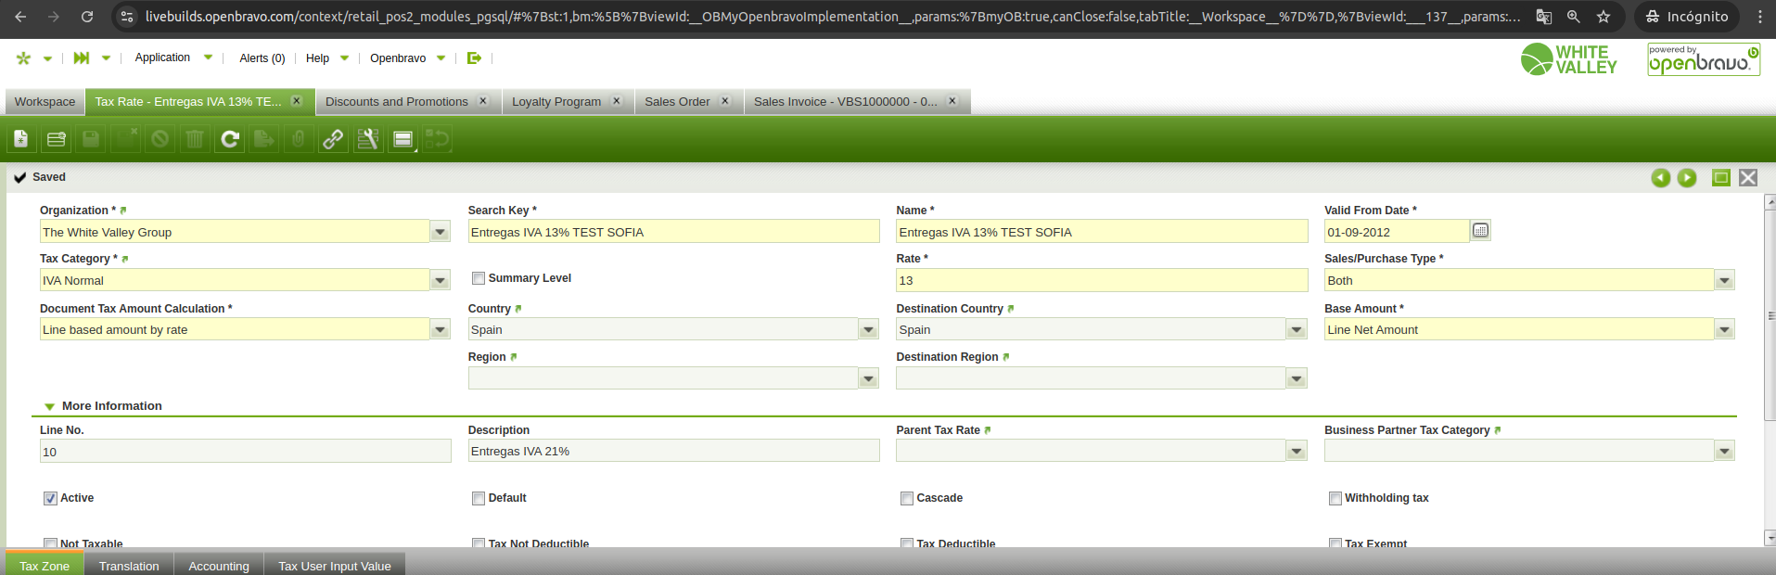Open Alerts (0)
The image size is (1776, 575).
point(262,58)
